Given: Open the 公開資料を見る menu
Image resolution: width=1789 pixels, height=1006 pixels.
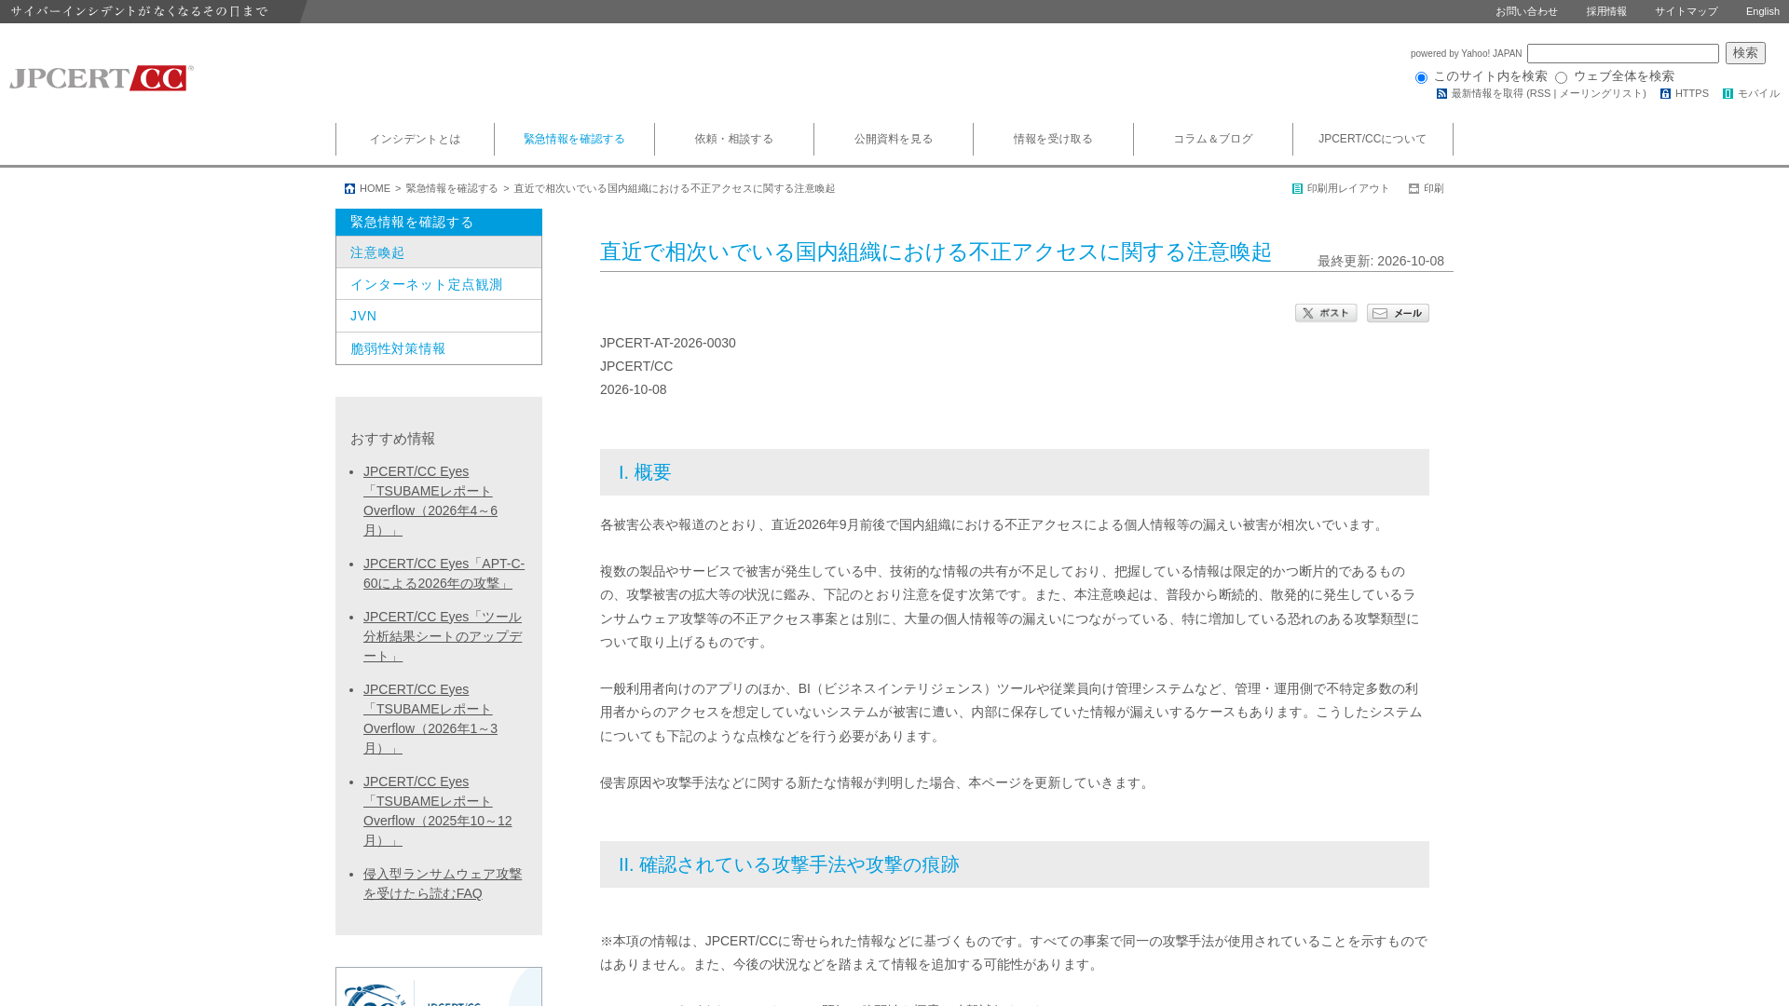Looking at the screenshot, I should tap(894, 140).
